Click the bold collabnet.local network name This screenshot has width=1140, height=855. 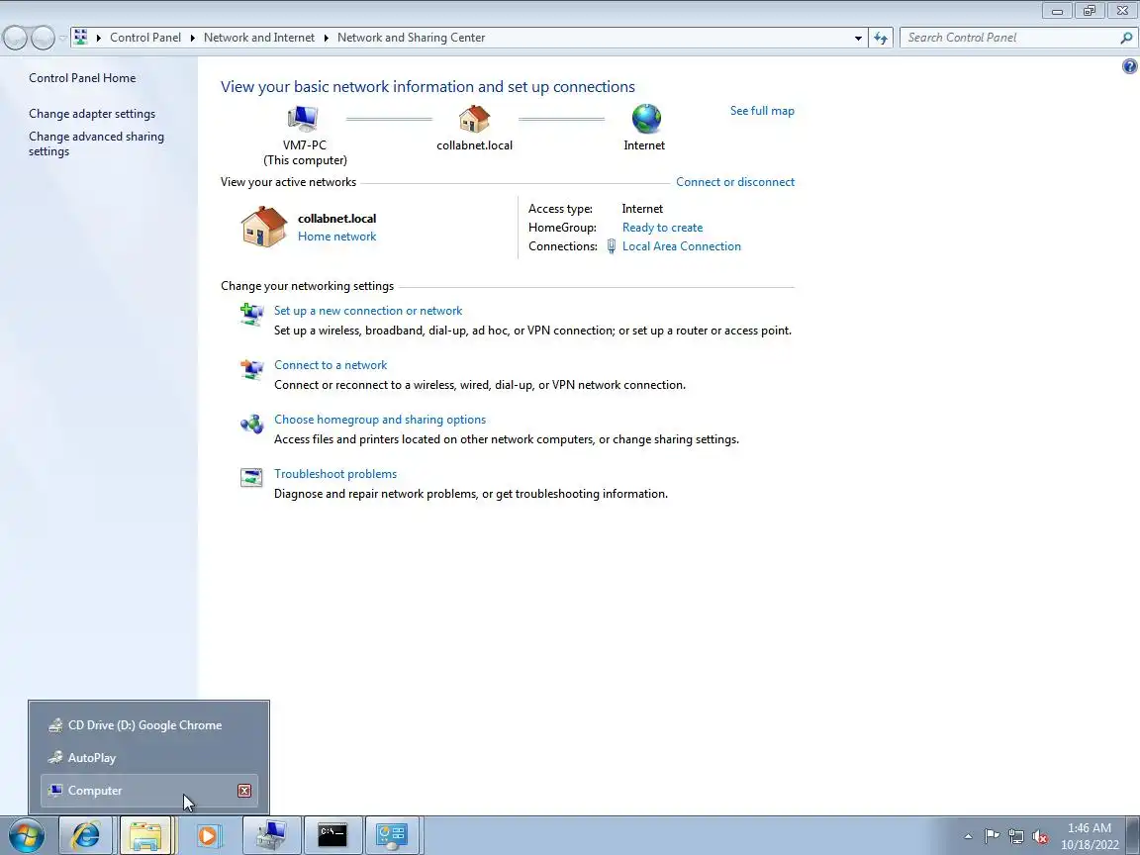336,218
